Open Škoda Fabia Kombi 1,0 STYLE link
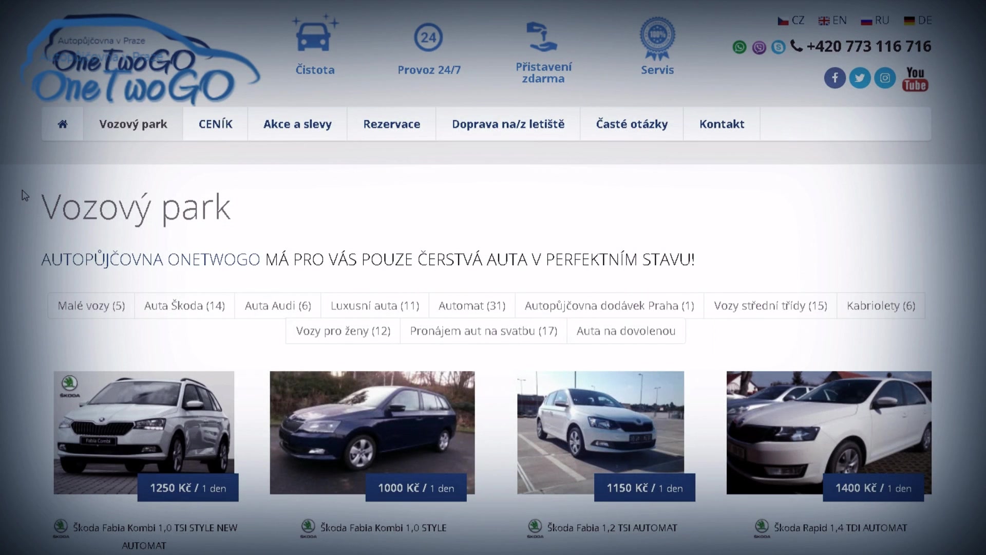 [383, 528]
